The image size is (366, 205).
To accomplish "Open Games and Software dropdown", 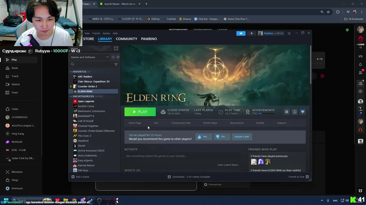I will tap(89, 57).
